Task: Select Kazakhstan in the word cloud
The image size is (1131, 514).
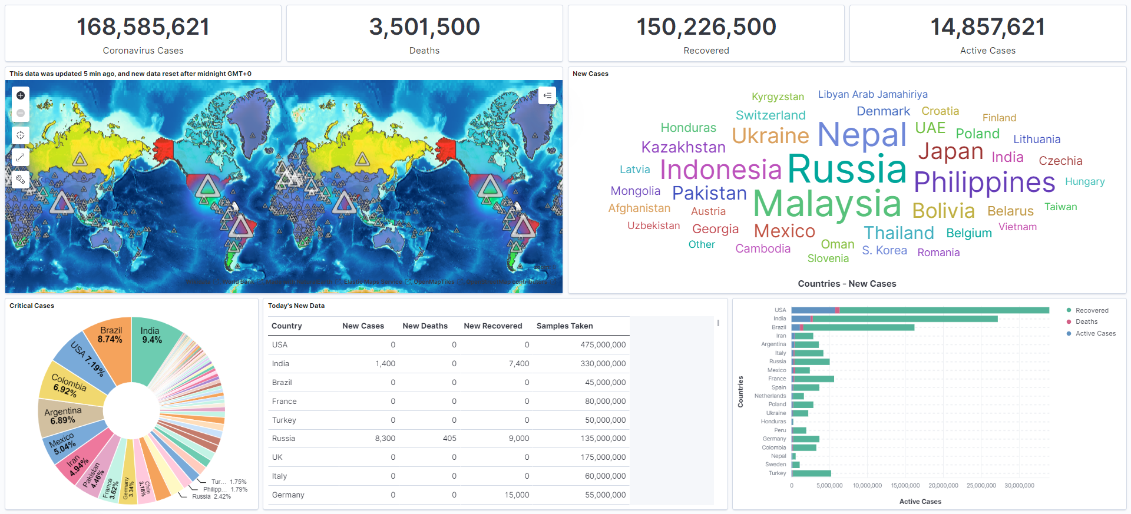Action: 683,147
